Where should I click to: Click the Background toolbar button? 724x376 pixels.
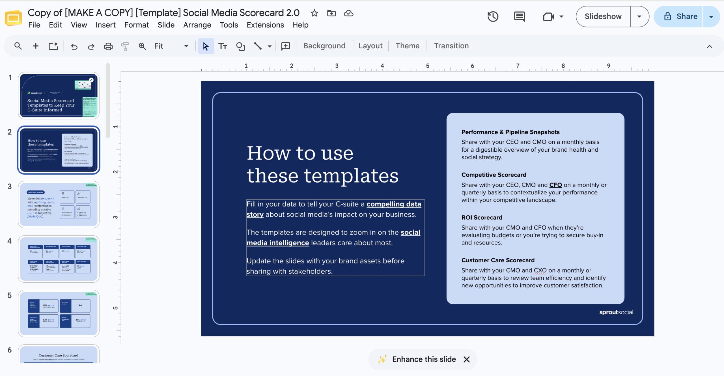pyautogui.click(x=324, y=46)
